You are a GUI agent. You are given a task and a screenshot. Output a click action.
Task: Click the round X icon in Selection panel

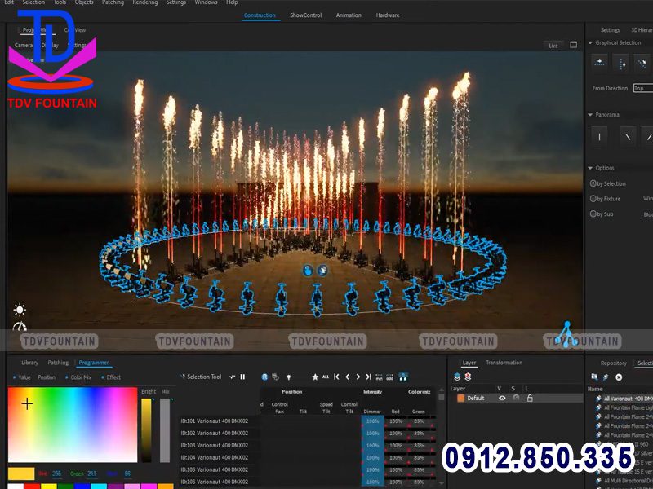(x=619, y=377)
